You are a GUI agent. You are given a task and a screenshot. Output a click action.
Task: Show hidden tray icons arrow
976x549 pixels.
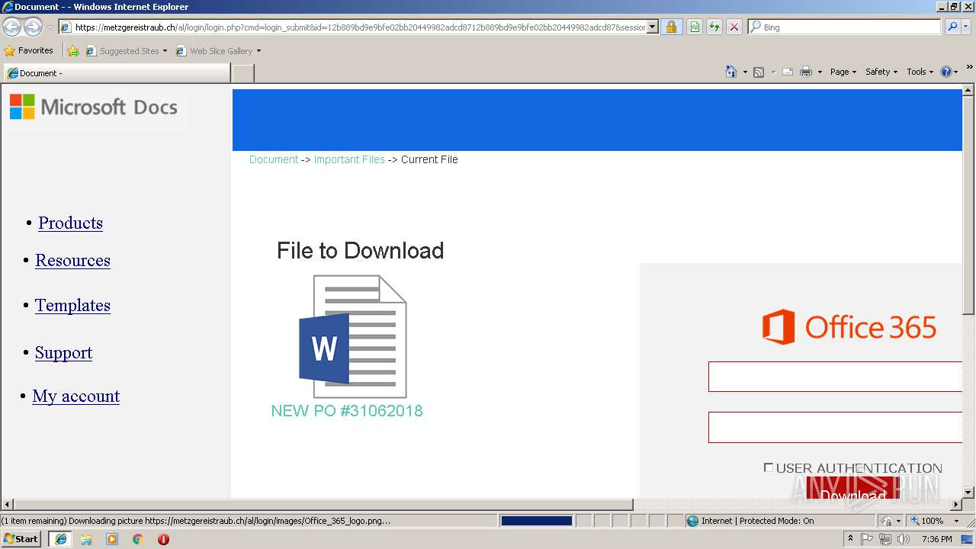[x=851, y=539]
